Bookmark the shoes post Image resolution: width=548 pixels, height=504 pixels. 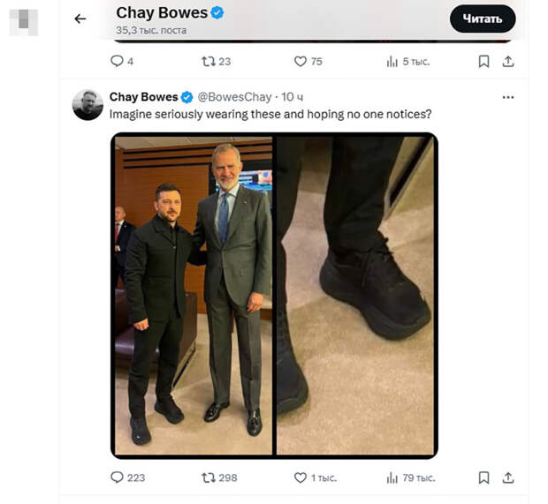click(483, 478)
